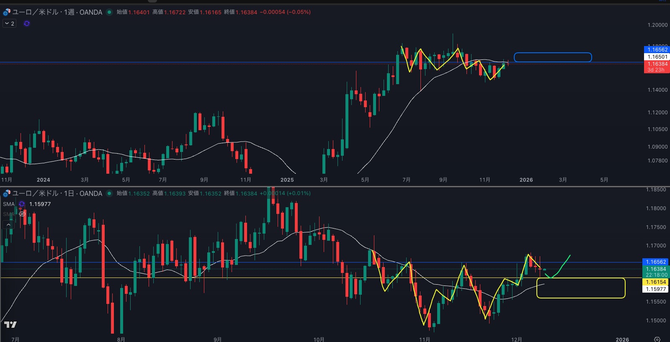
Task: Click the green market status dot on the daily chart
Action: click(109, 193)
